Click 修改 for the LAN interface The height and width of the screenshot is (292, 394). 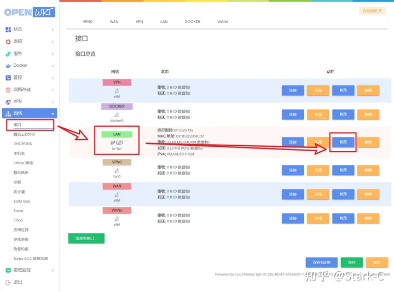[x=343, y=142]
